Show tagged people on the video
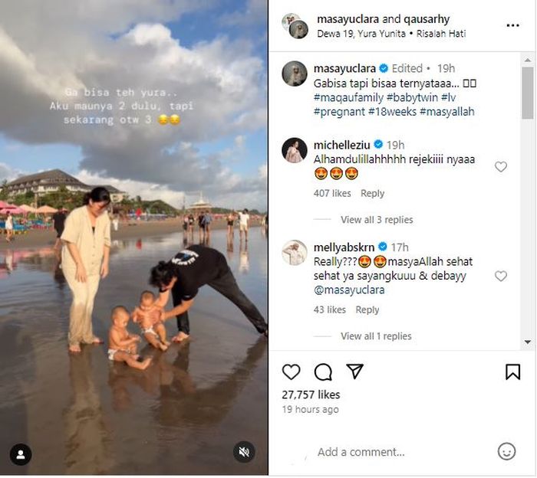Viewport: 537px width, 478px height. point(21,454)
